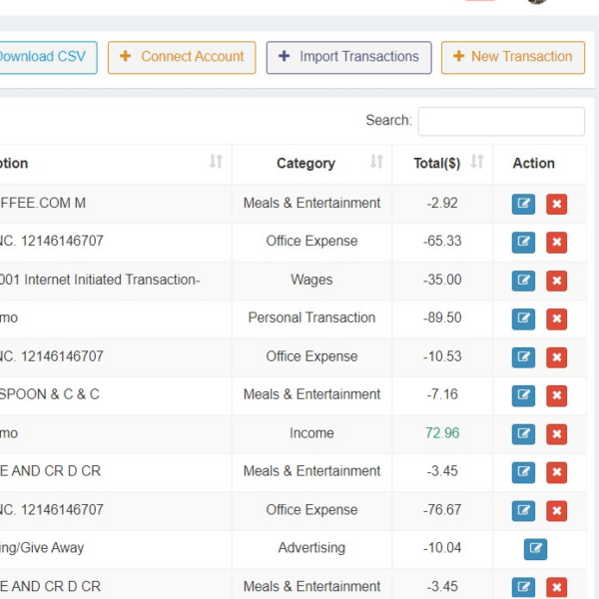
Task: Create a New Transaction
Action: click(513, 57)
